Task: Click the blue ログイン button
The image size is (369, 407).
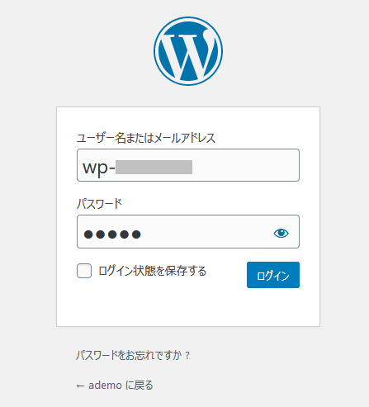Action: (x=273, y=275)
